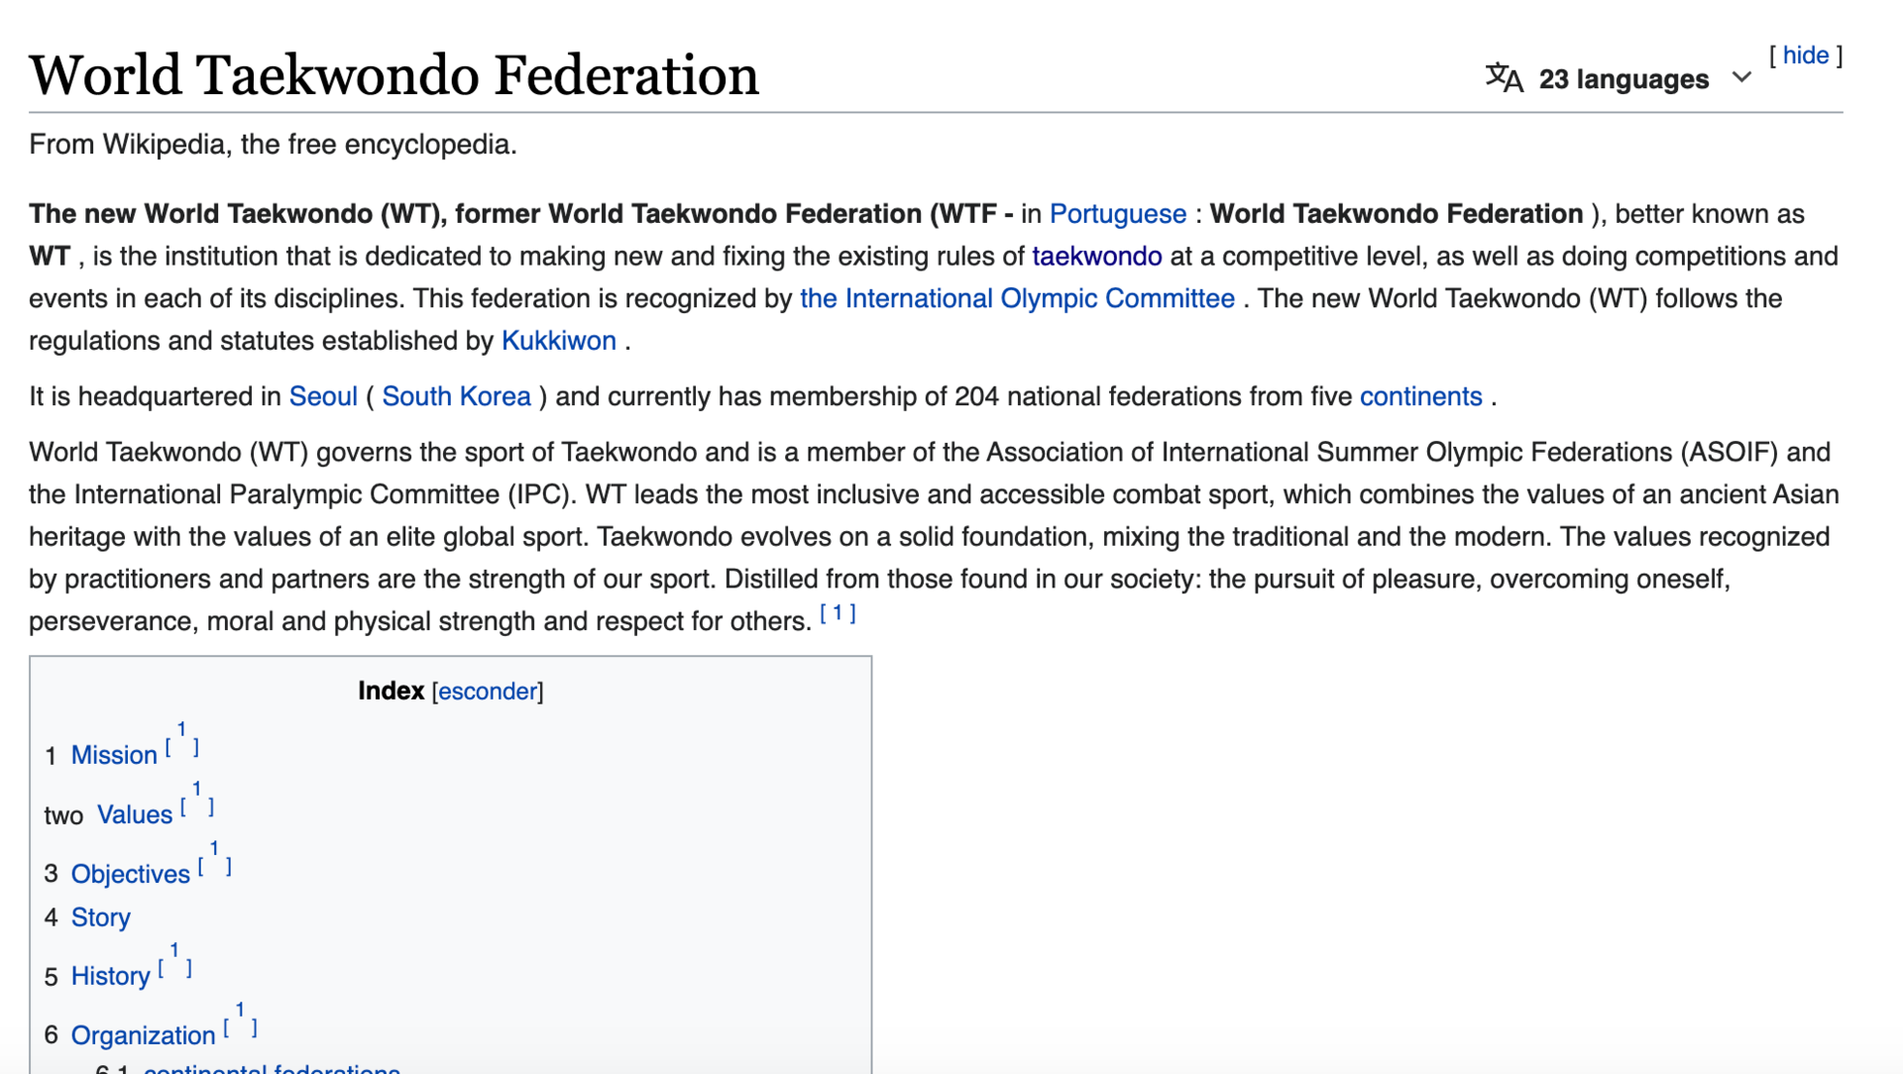This screenshot has height=1074, width=1903.
Task: Open the South Korea link
Action: [x=456, y=396]
